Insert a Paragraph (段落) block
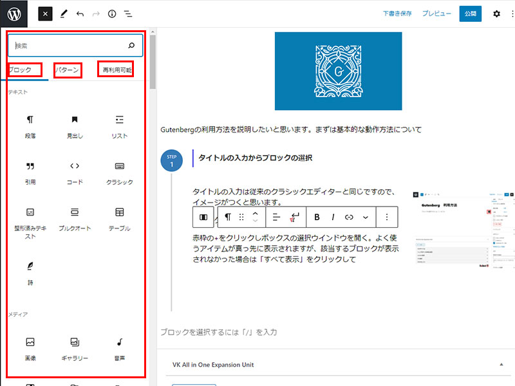The height and width of the screenshot is (386, 515). [30, 125]
